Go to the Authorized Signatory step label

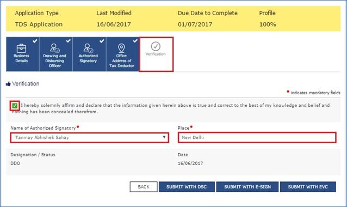pos(88,58)
